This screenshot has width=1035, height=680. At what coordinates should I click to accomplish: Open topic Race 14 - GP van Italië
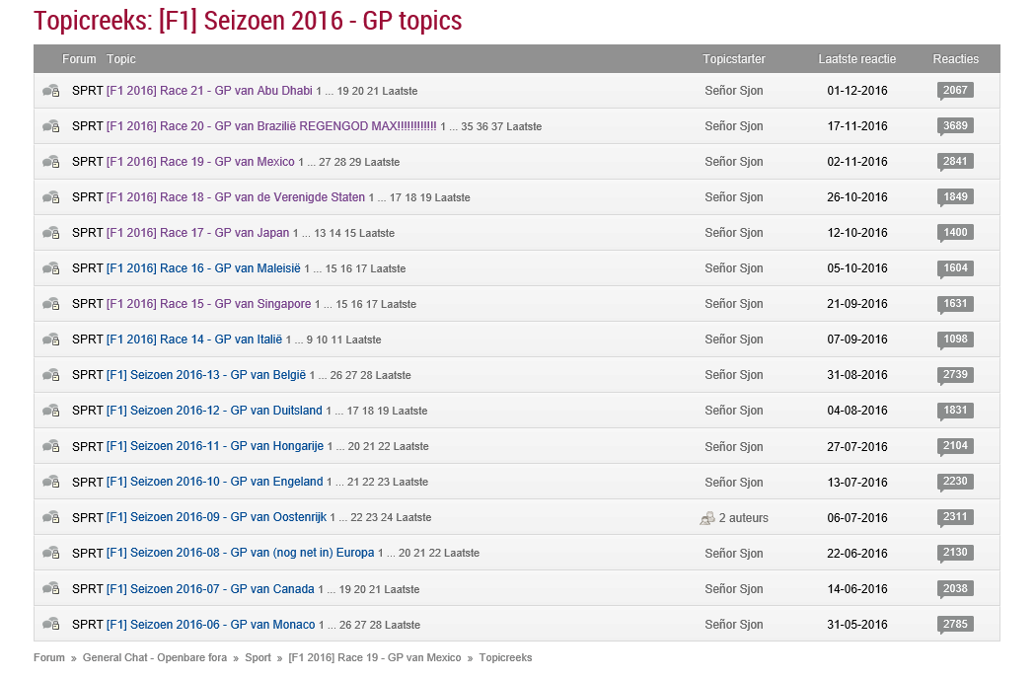click(x=194, y=340)
